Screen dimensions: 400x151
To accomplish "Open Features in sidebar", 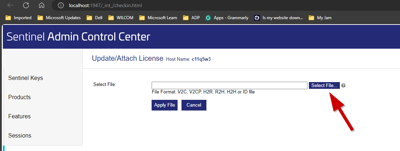I will click(x=19, y=116).
